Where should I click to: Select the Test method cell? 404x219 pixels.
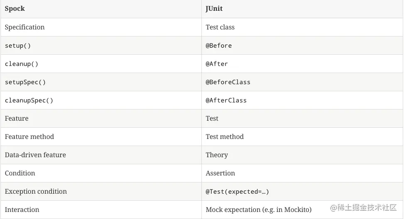[x=225, y=137]
